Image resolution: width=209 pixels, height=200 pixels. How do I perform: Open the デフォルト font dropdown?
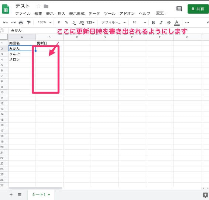[114, 23]
